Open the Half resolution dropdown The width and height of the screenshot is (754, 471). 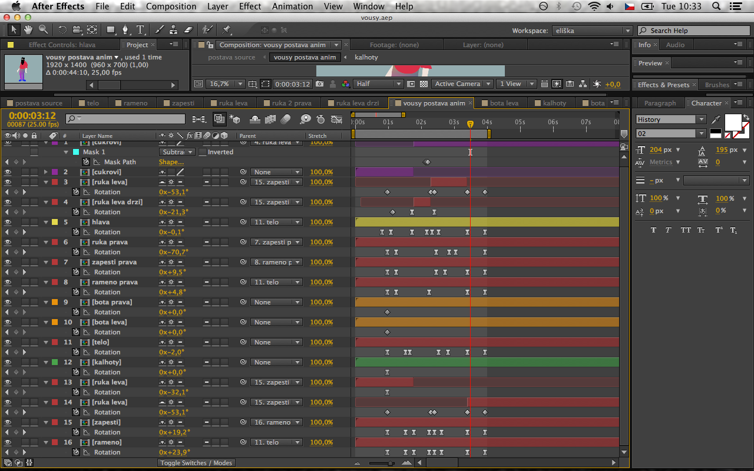378,84
